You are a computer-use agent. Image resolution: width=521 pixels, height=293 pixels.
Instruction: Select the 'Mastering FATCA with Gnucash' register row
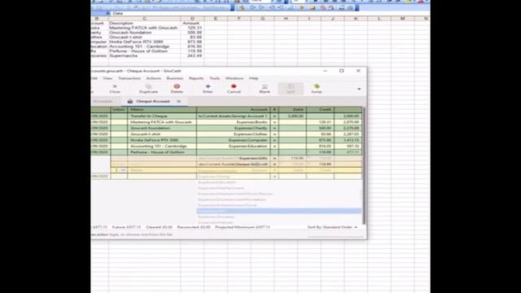pyautogui.click(x=226, y=122)
